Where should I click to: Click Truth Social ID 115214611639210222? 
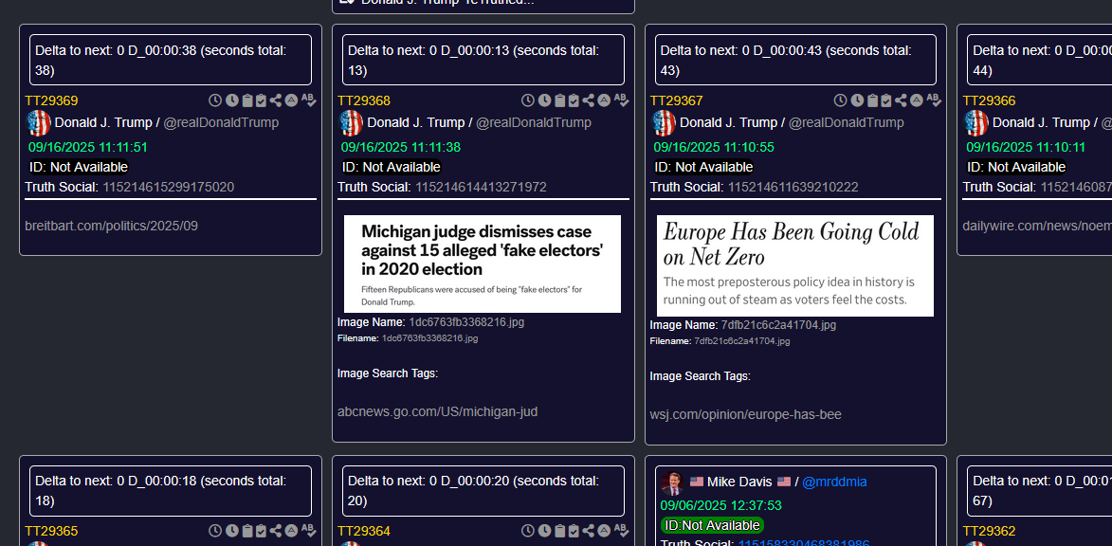click(793, 187)
